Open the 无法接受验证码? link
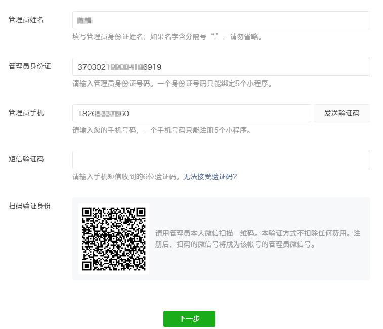Screen dimensions: 383x329 tap(210, 177)
